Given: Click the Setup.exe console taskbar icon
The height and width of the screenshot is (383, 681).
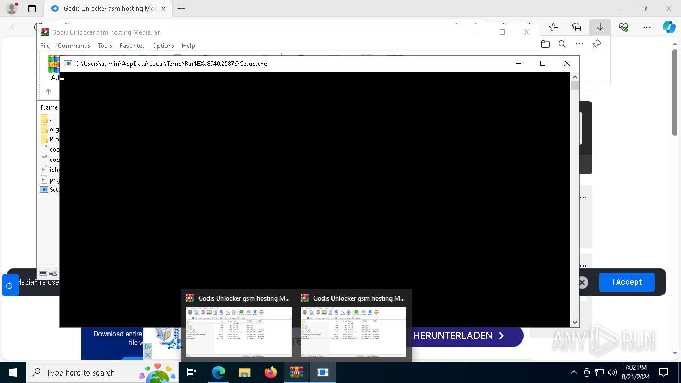Looking at the screenshot, I should pyautogui.click(x=323, y=372).
